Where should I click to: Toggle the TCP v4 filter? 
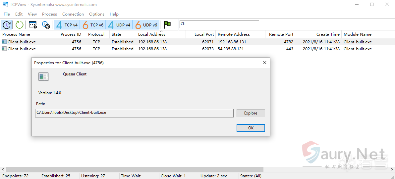pos(67,25)
